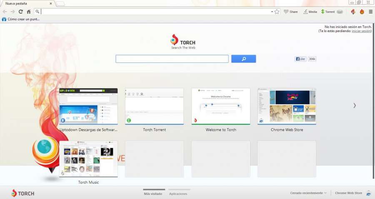The height and width of the screenshot is (199, 375).
Task: Click the blue magnifier search button
Action: coord(243,59)
